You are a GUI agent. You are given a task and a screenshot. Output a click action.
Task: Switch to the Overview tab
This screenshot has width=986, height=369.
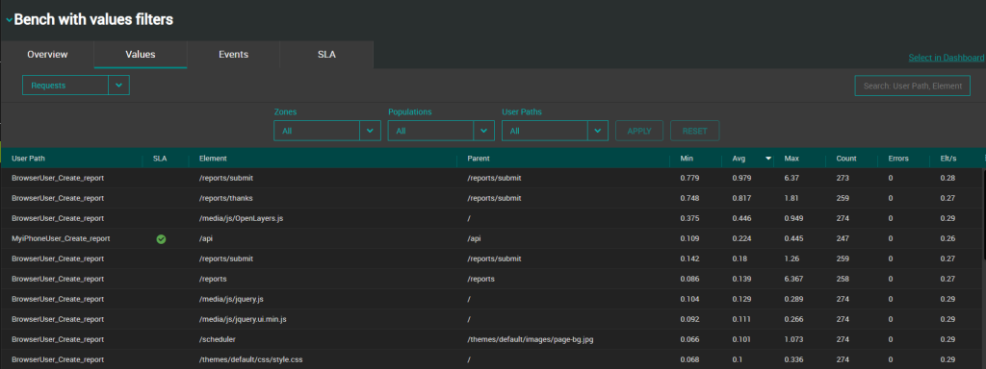(47, 55)
